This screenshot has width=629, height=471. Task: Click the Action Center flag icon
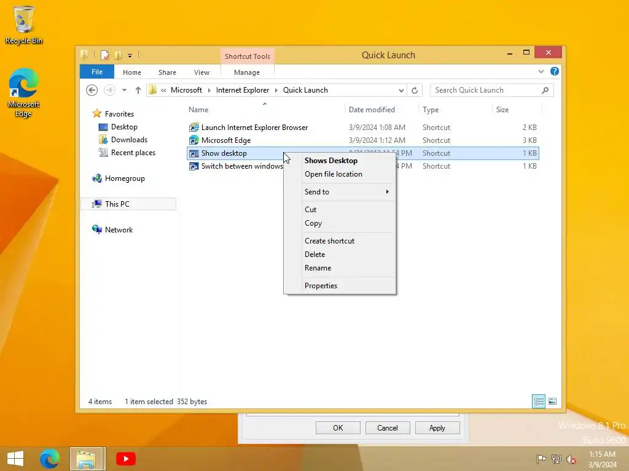(541, 459)
